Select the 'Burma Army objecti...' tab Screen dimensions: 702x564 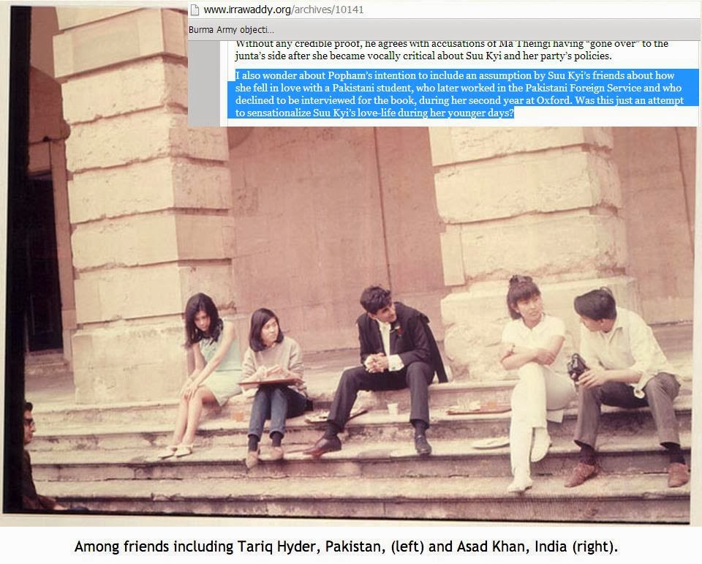pyautogui.click(x=232, y=30)
